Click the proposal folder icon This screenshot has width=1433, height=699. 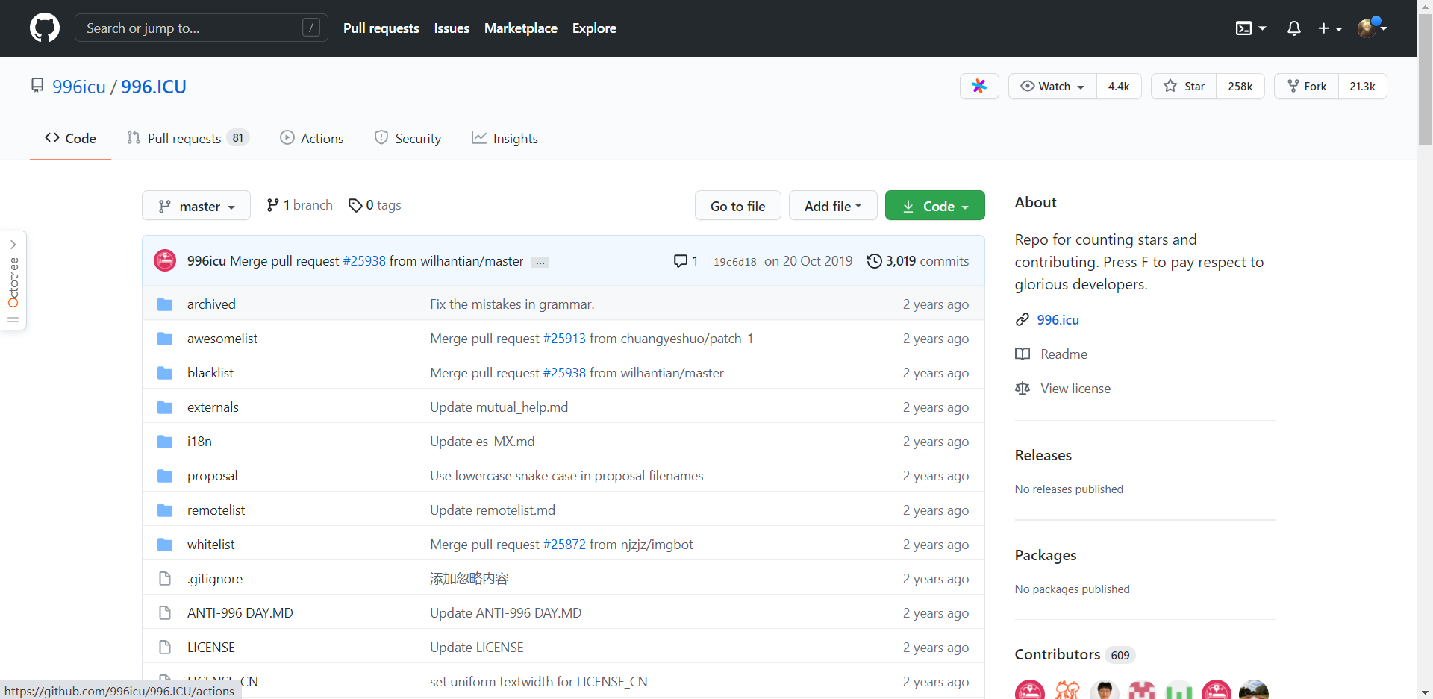click(x=165, y=476)
